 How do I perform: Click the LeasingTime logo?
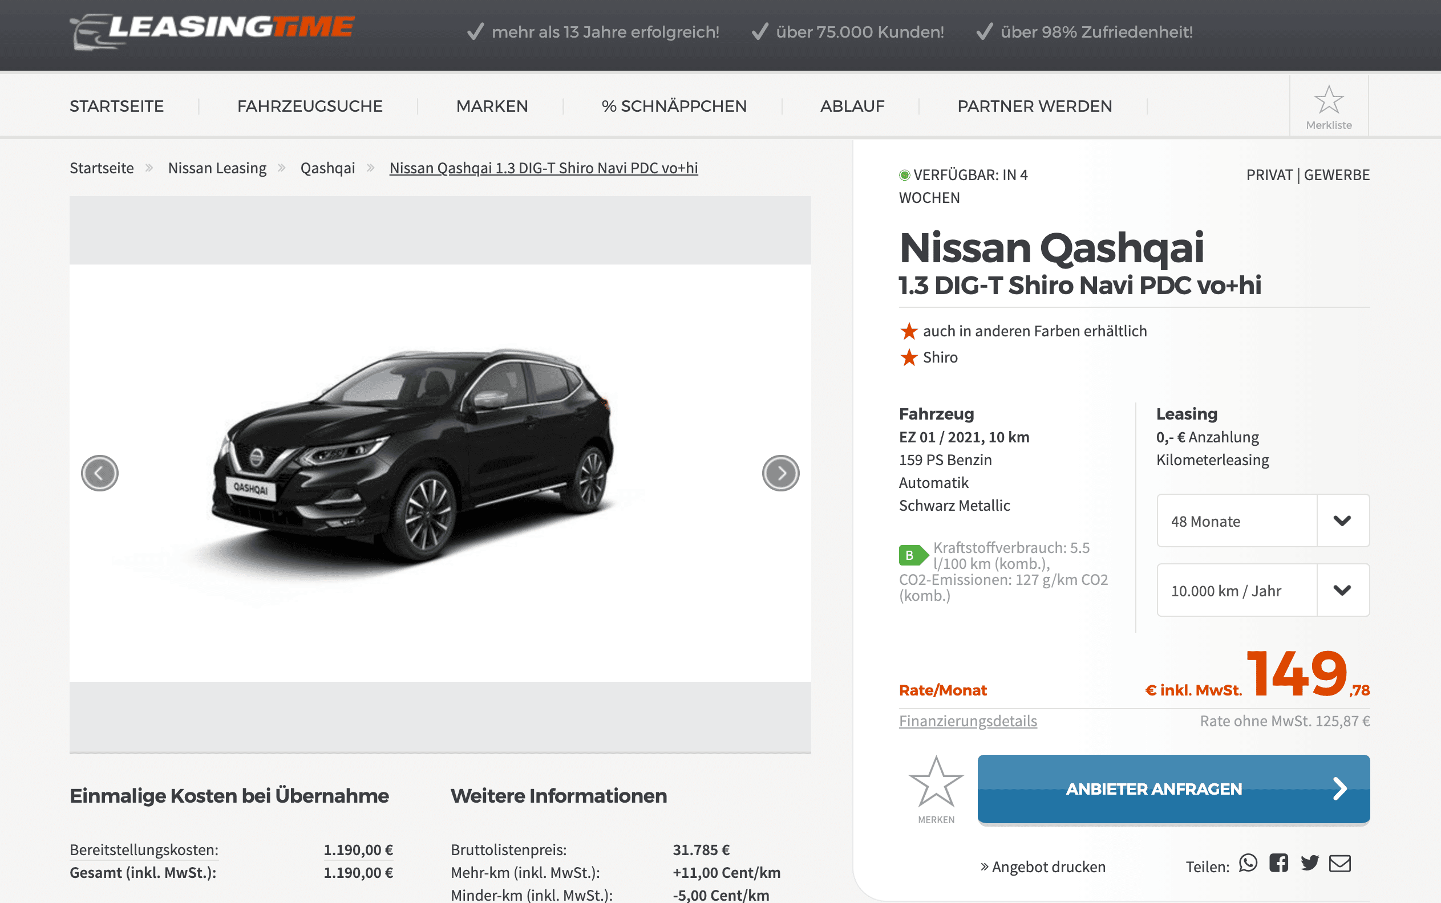coord(212,31)
